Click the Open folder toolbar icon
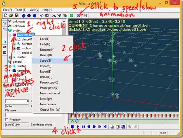Viewport: 183px width, 138px height. 11,15
